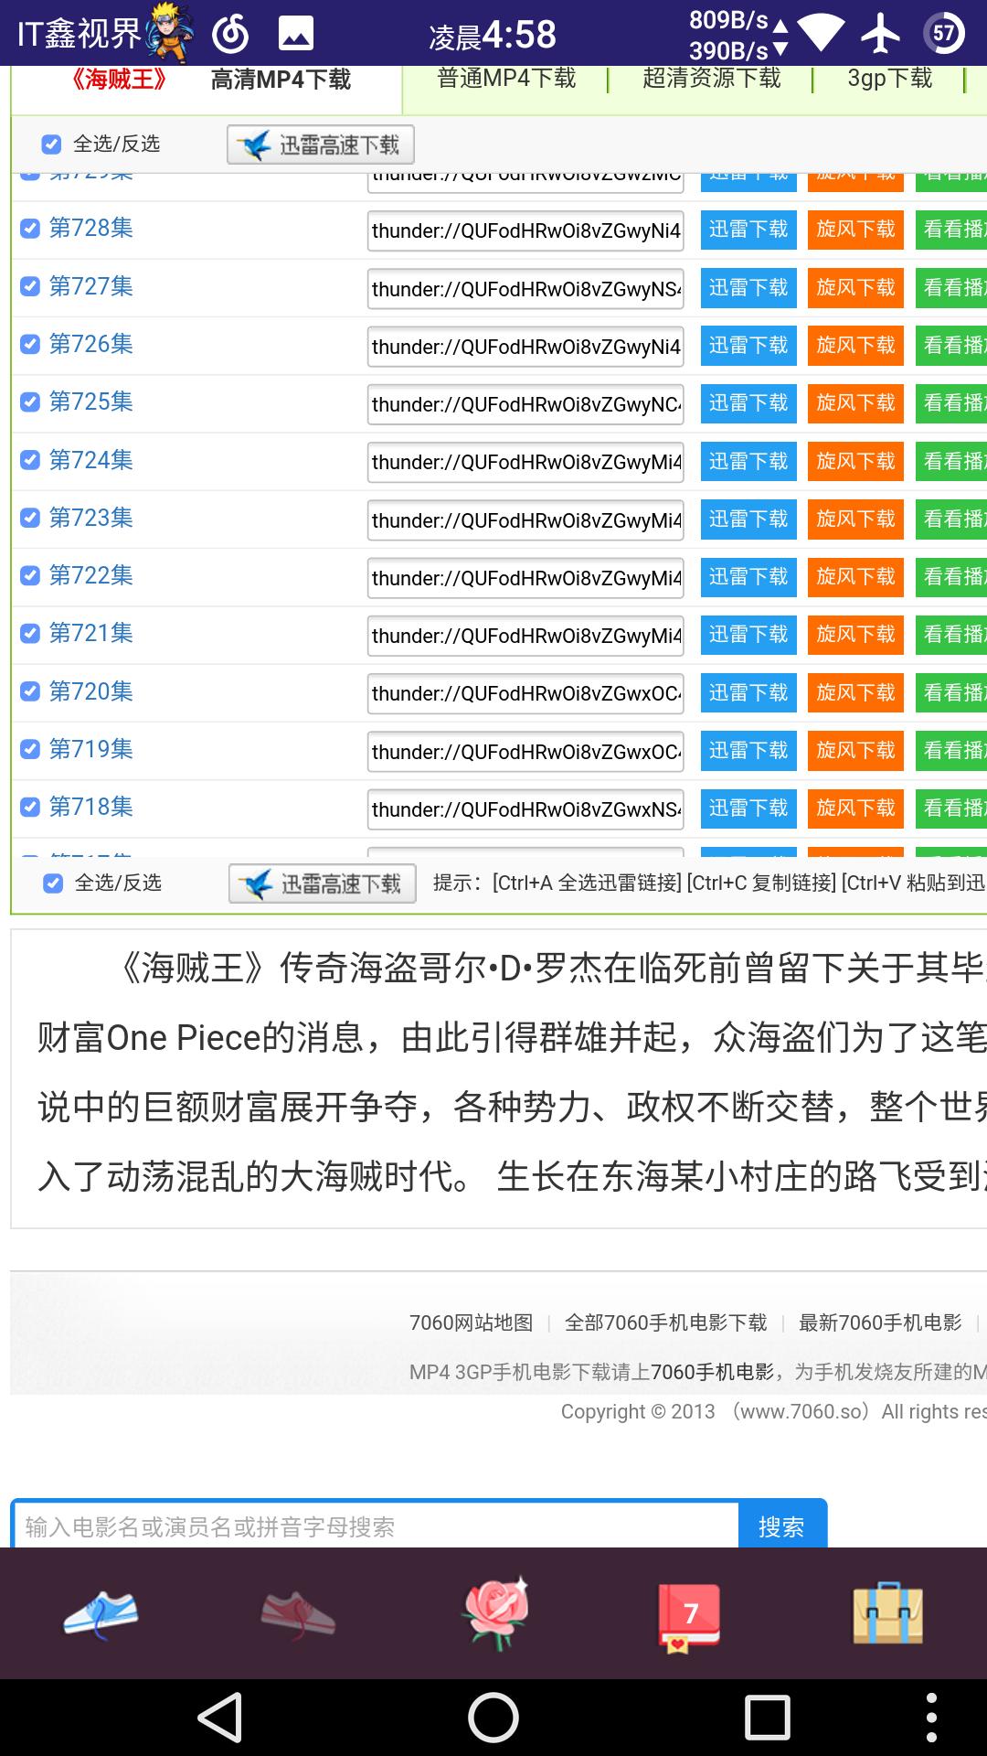The width and height of the screenshot is (987, 1756).
Task: Tap the Android back navigation button
Action: [x=220, y=1717]
